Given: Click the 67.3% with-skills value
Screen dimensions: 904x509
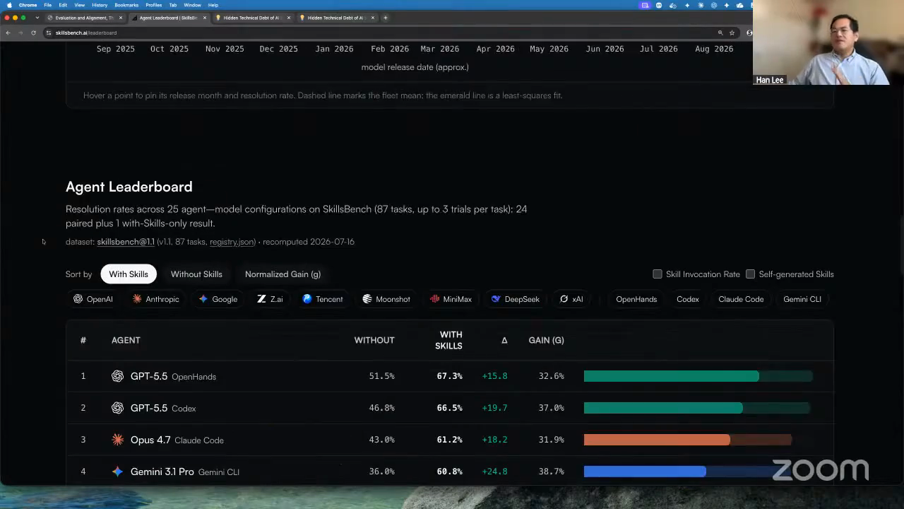Looking at the screenshot, I should click(x=449, y=376).
